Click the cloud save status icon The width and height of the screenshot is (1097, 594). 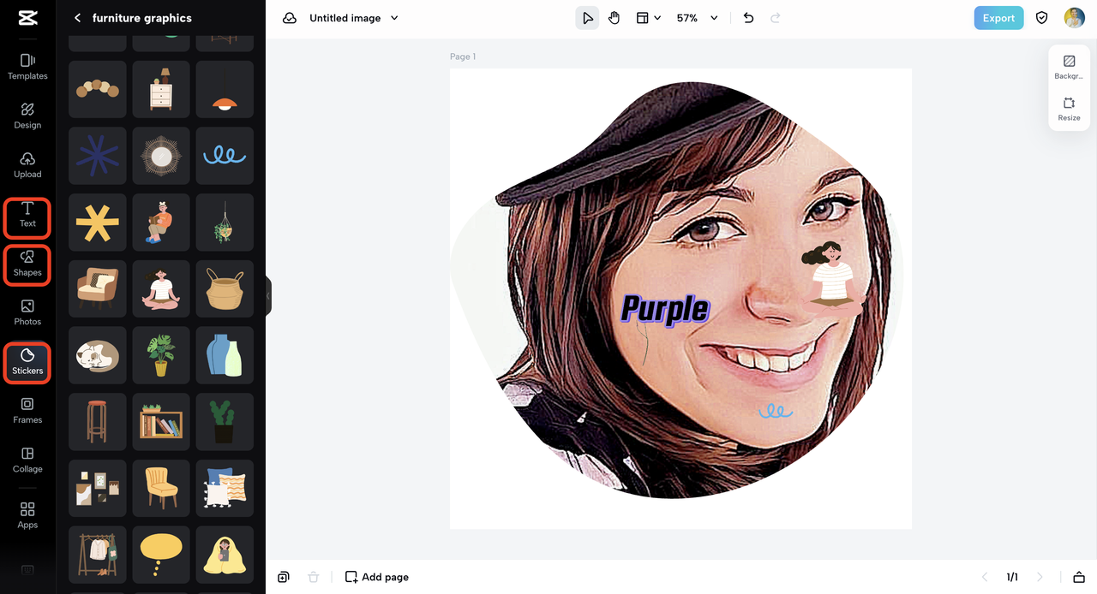click(x=290, y=18)
